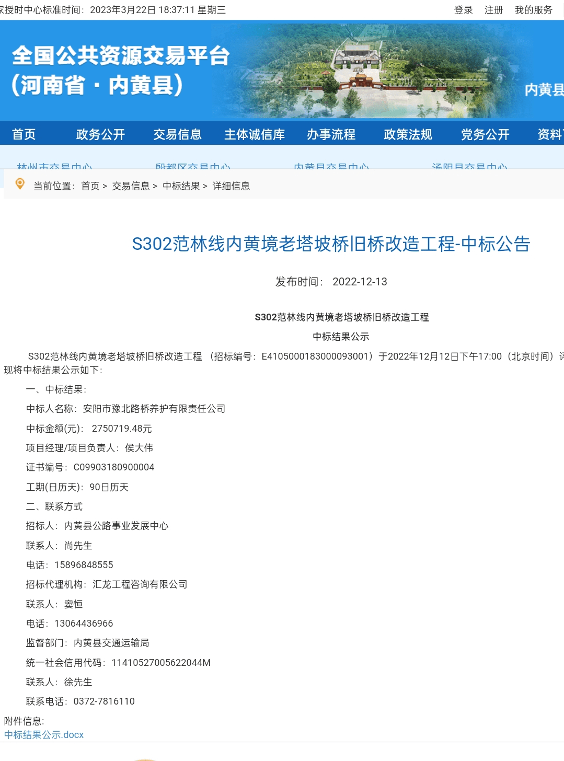Select the 内黄县交易中心 tab
Screen dimensions: 564x761
(331, 166)
